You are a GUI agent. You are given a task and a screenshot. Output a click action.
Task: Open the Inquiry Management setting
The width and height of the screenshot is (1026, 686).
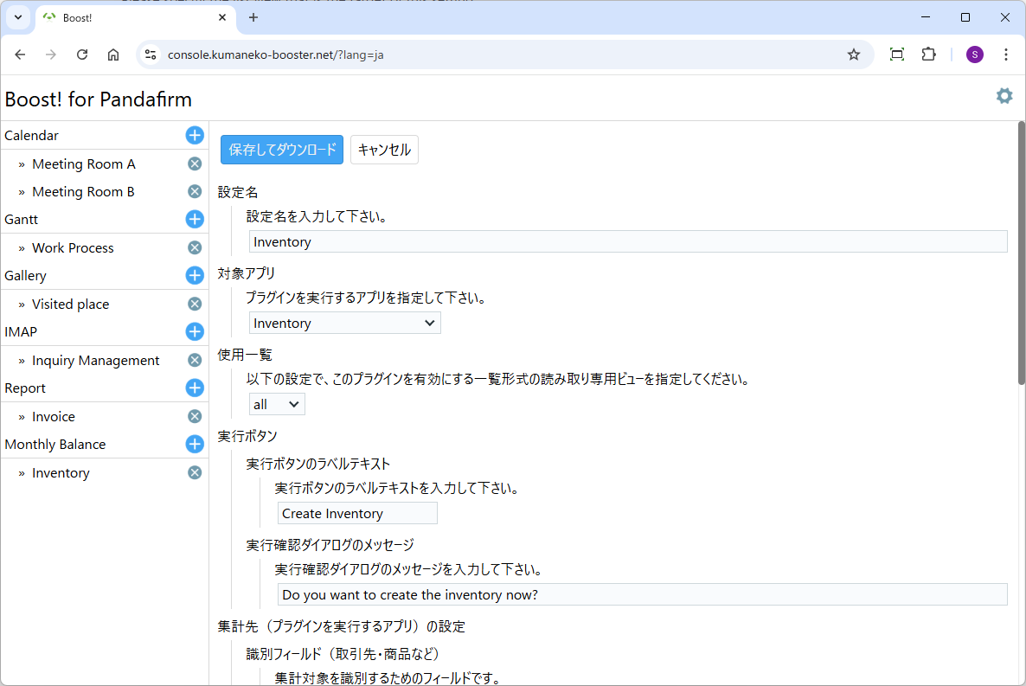click(x=95, y=361)
